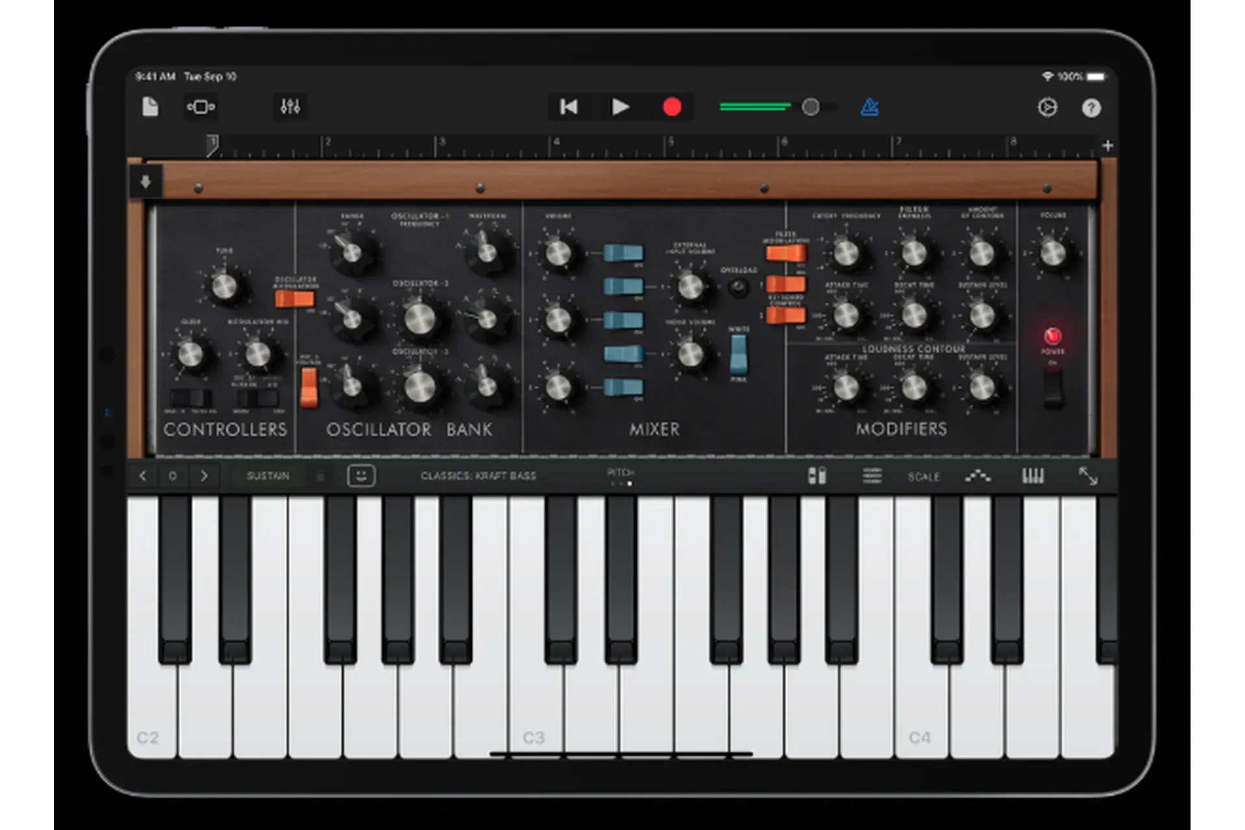Click the Tune knob in Controllers
Screen dimensions: 1245x830
[224, 286]
